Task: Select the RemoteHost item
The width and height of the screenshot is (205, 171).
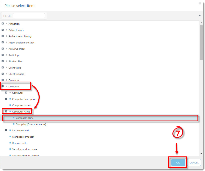Action: click(x=19, y=143)
